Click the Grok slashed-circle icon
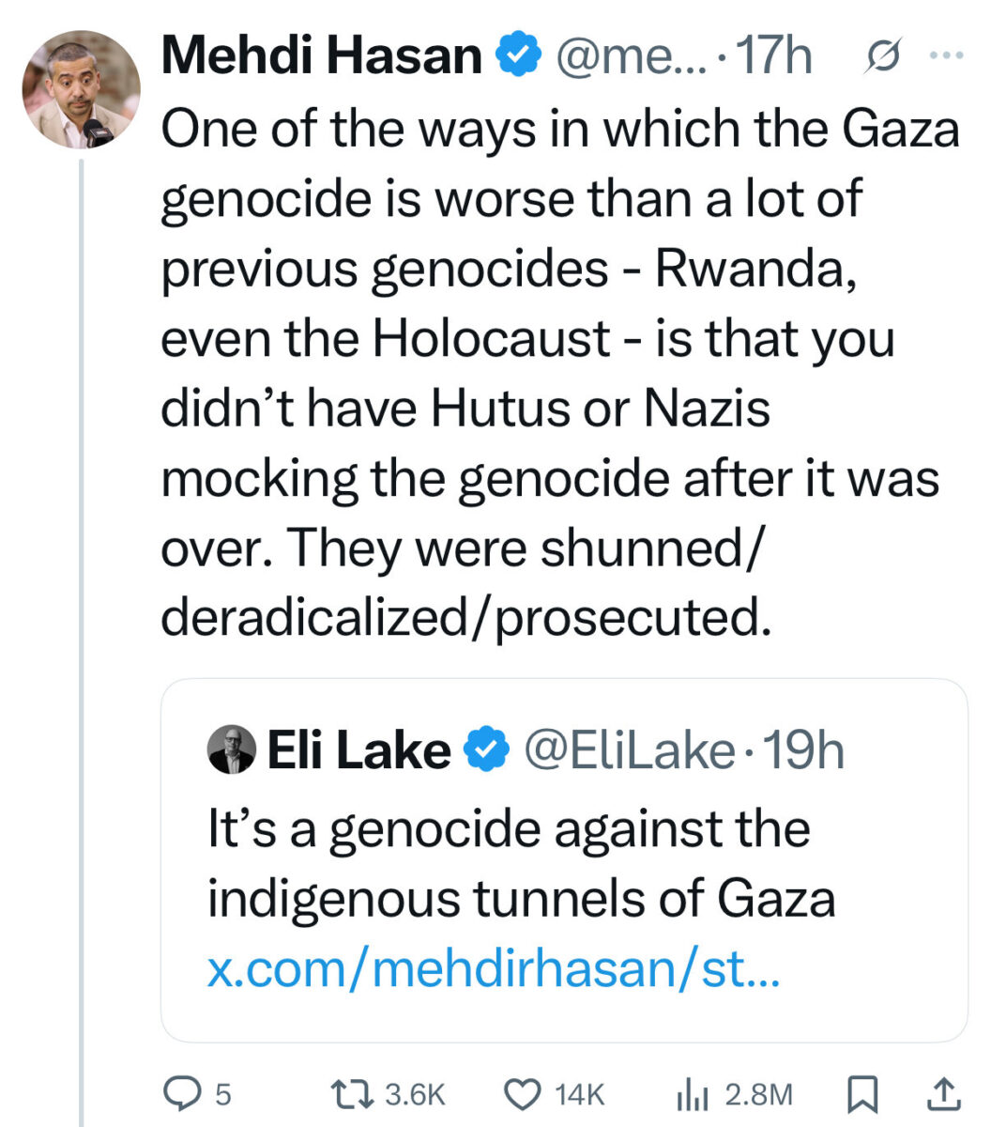 [882, 56]
